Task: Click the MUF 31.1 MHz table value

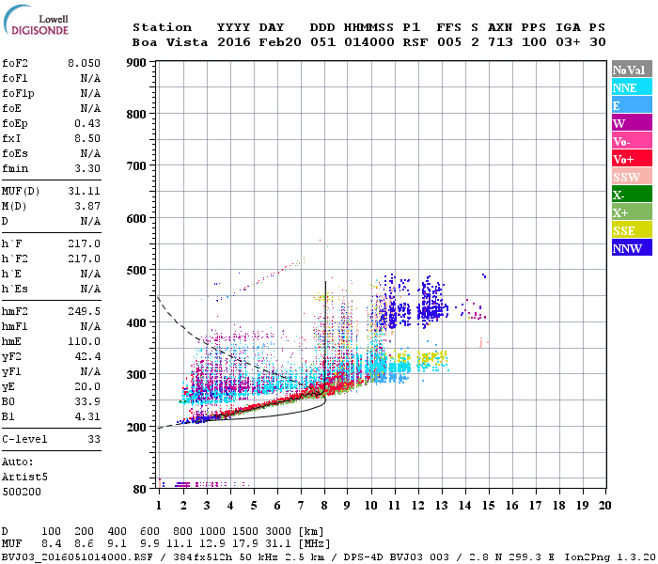Action: coord(278,544)
